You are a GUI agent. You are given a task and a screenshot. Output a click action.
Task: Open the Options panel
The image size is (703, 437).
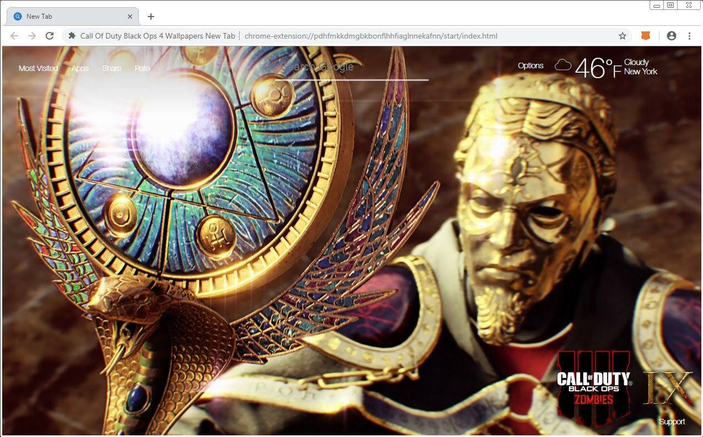pos(531,65)
